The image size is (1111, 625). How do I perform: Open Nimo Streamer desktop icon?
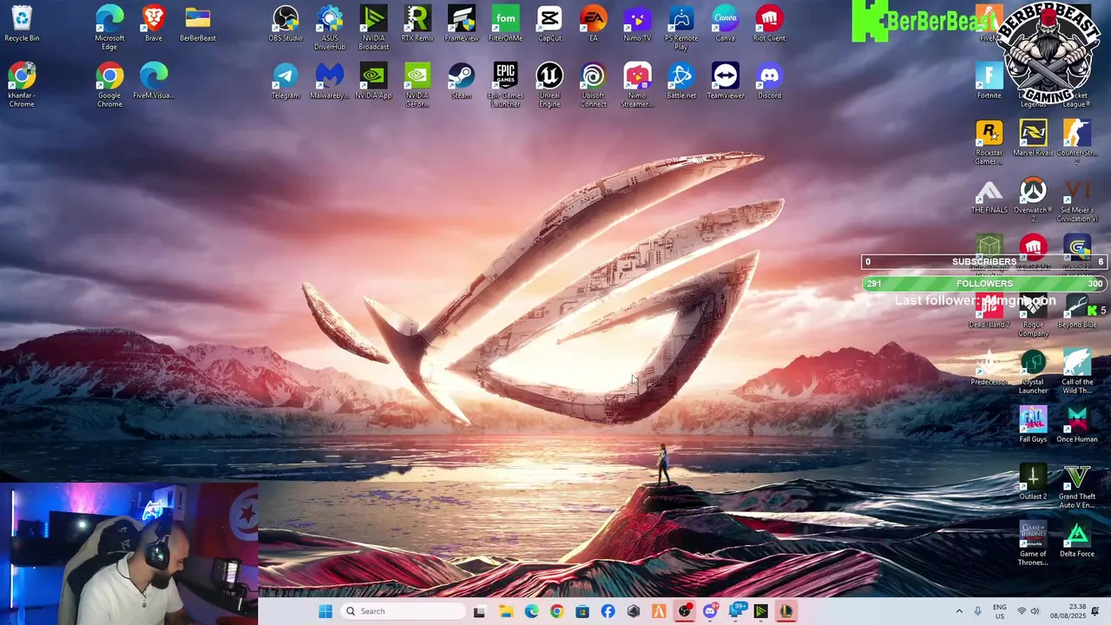click(637, 85)
